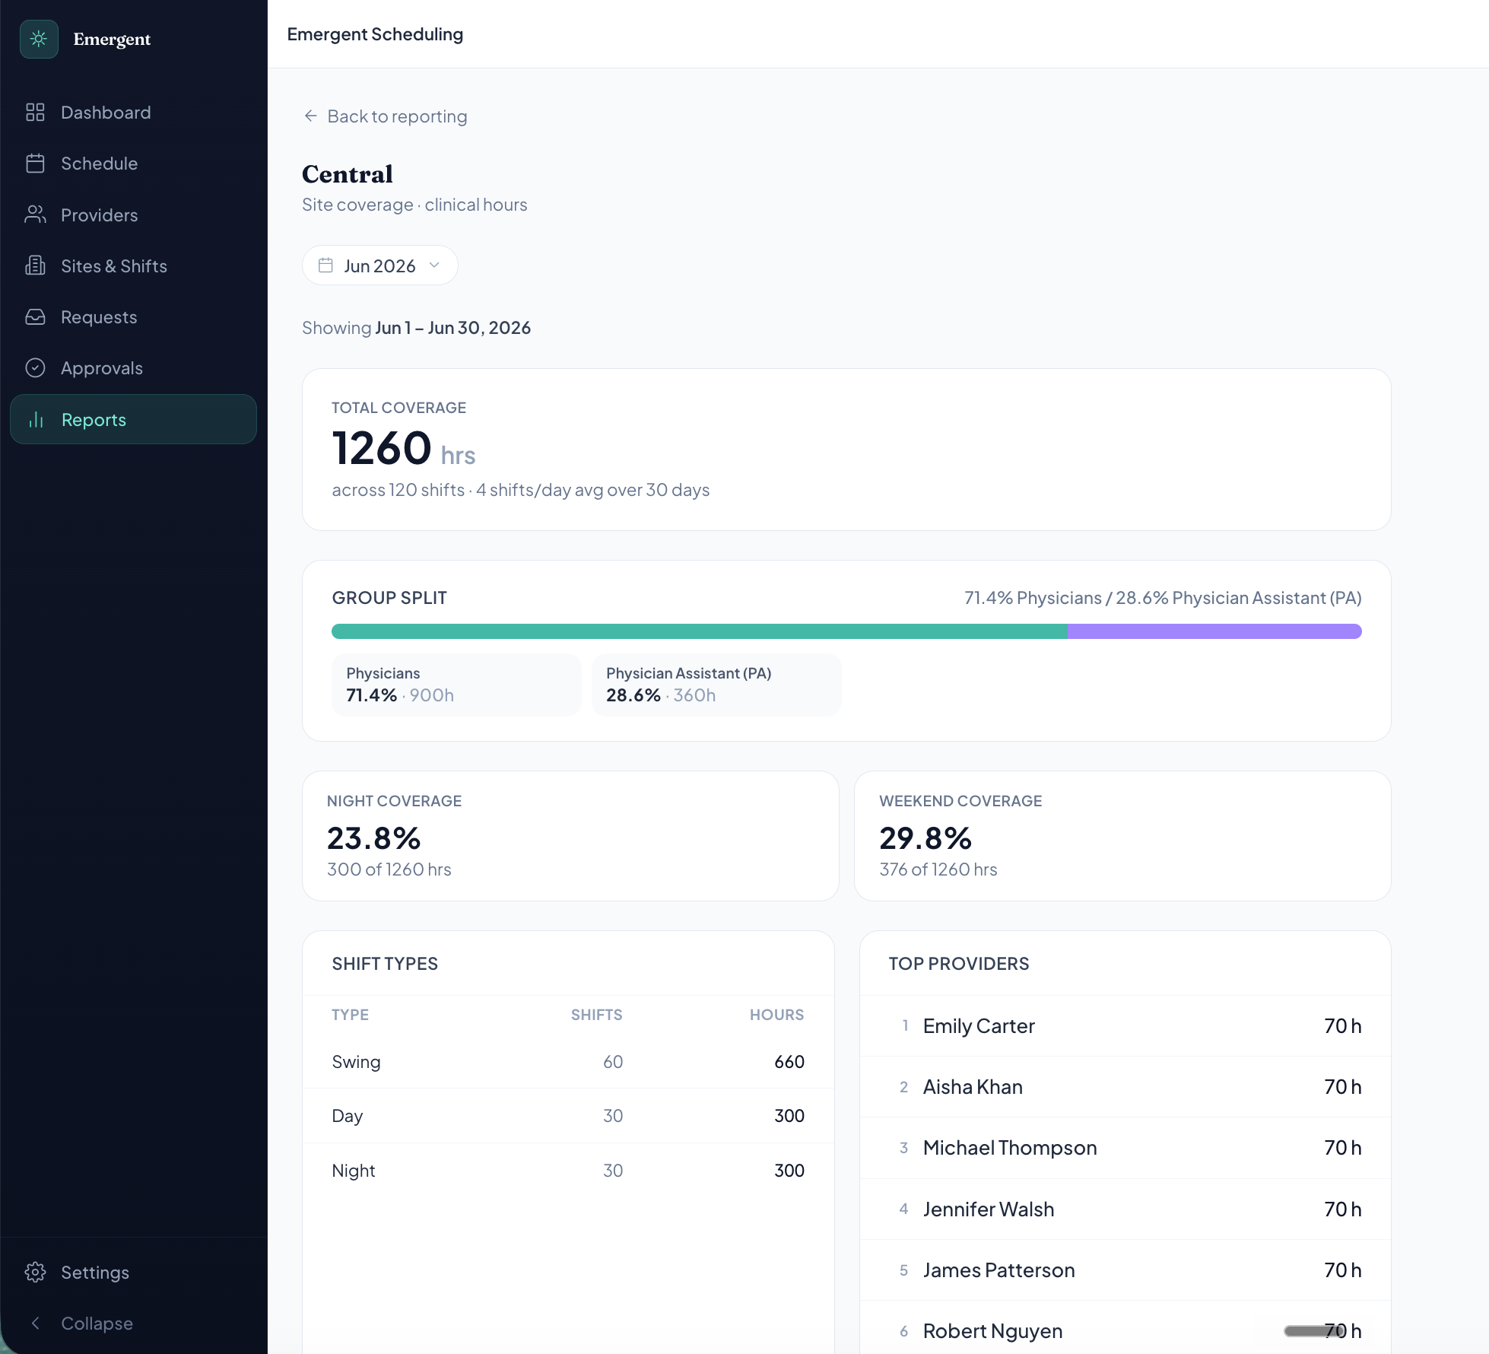Select the Physicians 71.4% legend card
This screenshot has height=1354, width=1489.
(x=456, y=685)
